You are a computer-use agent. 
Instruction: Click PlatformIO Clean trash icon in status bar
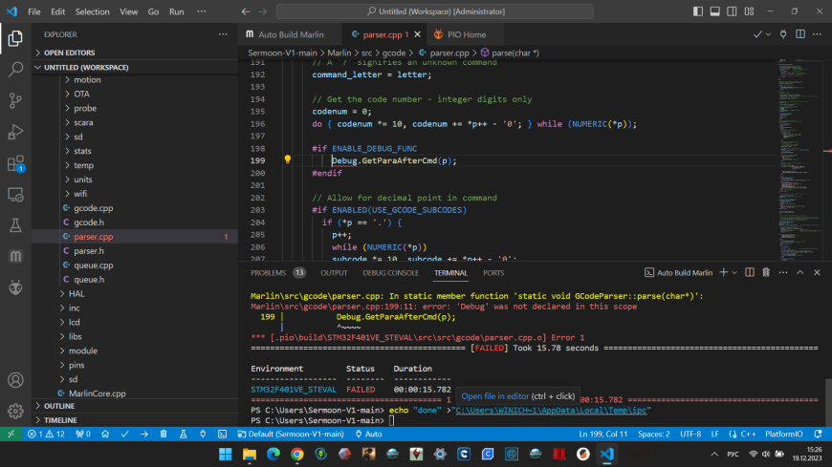[164, 435]
